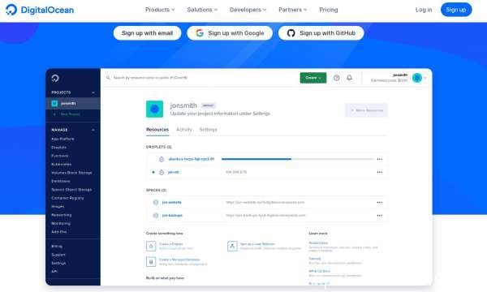The height and width of the screenshot is (292, 487).
Task: Open the help question mark icon
Action: pyautogui.click(x=336, y=78)
